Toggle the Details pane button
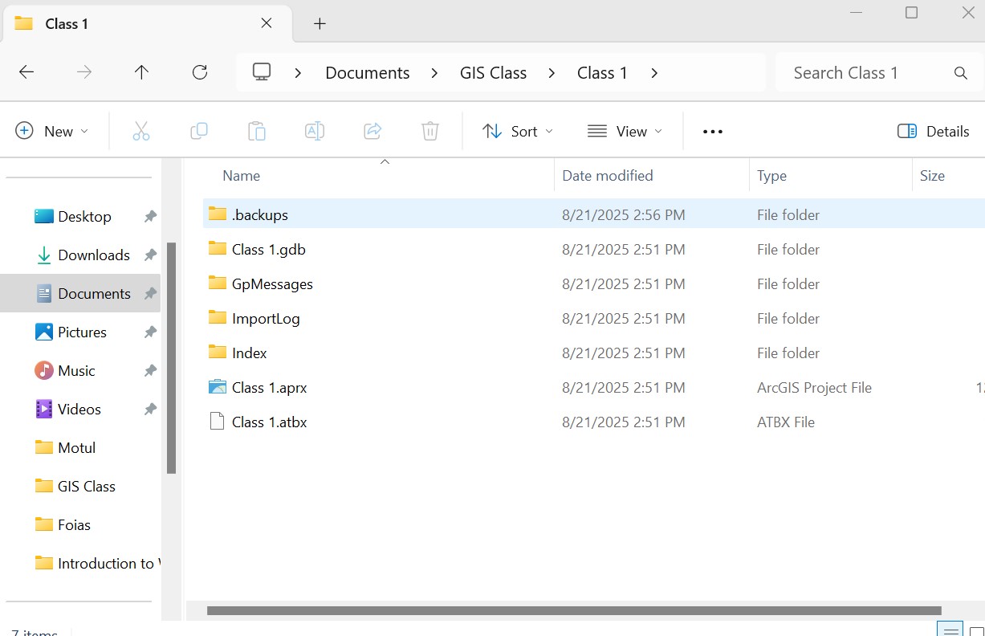The image size is (985, 636). click(933, 131)
